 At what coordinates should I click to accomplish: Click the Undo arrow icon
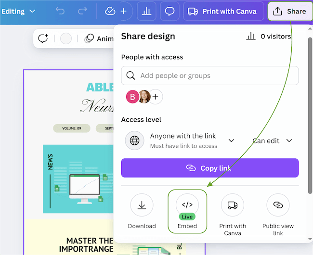pyautogui.click(x=60, y=11)
